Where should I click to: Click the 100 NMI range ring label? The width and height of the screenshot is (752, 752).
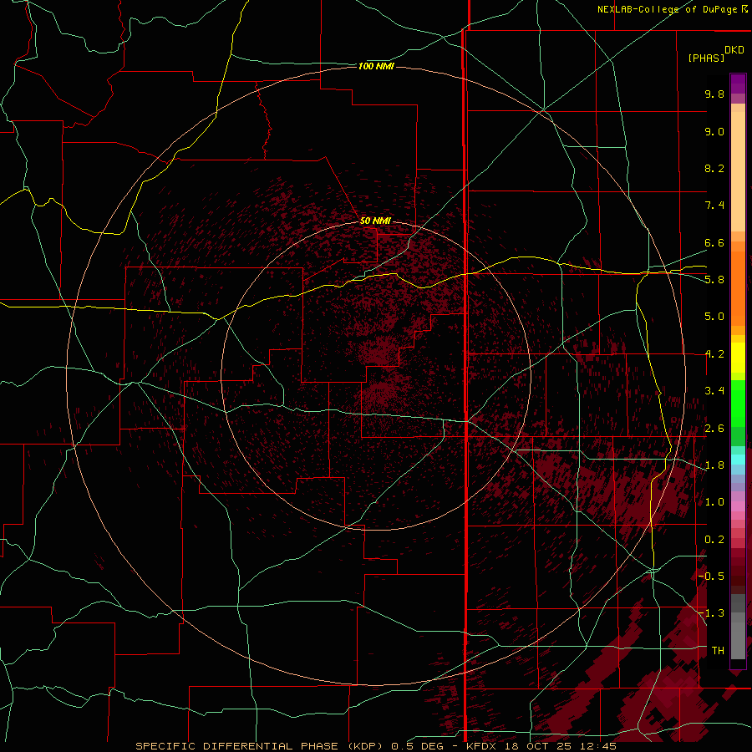point(376,66)
